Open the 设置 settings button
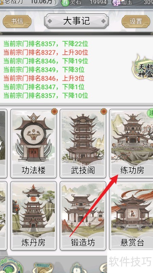Viewport: 153px width, 273px height. pyautogui.click(x=136, y=21)
